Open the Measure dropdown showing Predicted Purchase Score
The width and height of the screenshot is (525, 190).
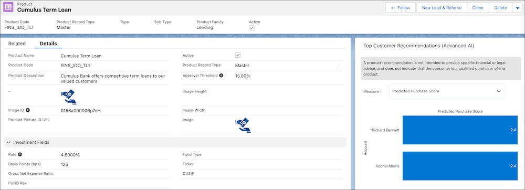point(447,91)
